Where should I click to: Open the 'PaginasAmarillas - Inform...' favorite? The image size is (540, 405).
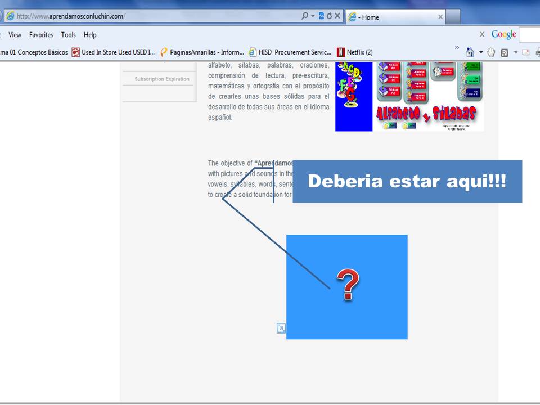click(202, 52)
